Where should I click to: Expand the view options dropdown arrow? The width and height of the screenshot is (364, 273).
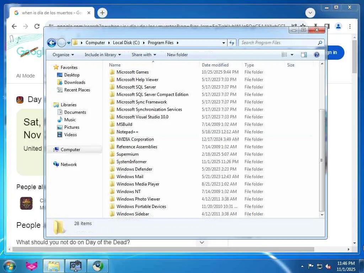point(292,55)
